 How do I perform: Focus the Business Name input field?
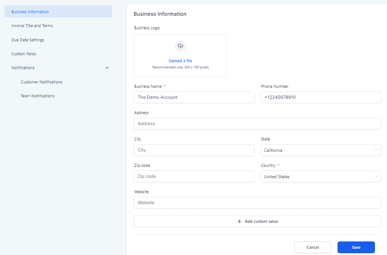(194, 97)
